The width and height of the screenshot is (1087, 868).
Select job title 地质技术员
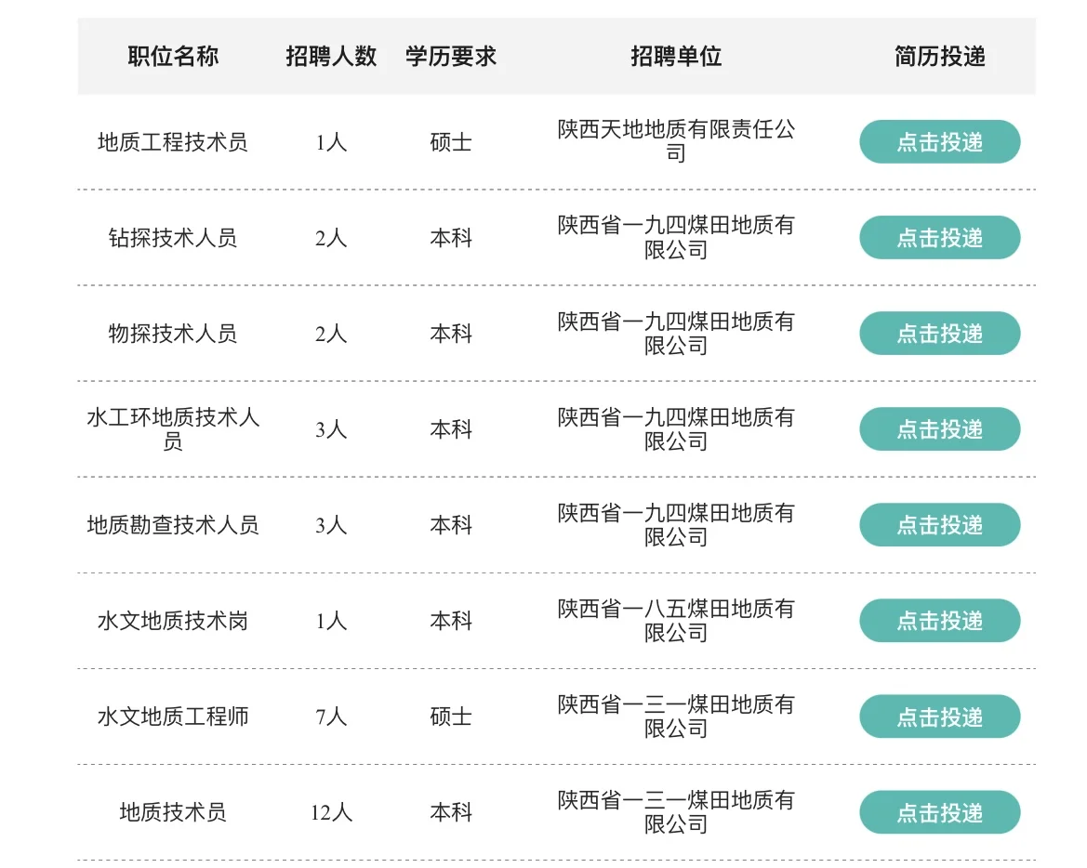coord(173,812)
